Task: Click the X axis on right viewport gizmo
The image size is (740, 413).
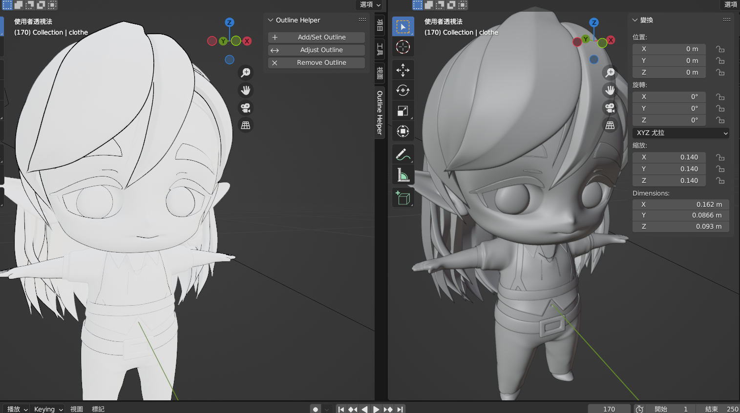Action: 611,40
